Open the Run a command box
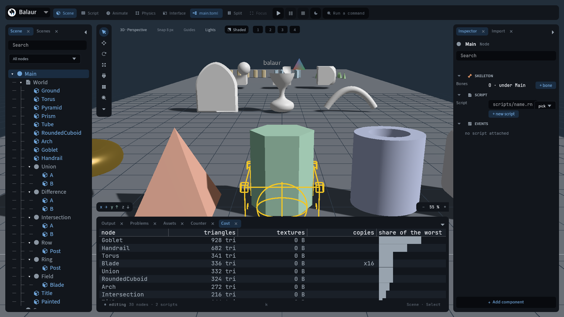Viewport: 564px width, 317px height. (346, 13)
